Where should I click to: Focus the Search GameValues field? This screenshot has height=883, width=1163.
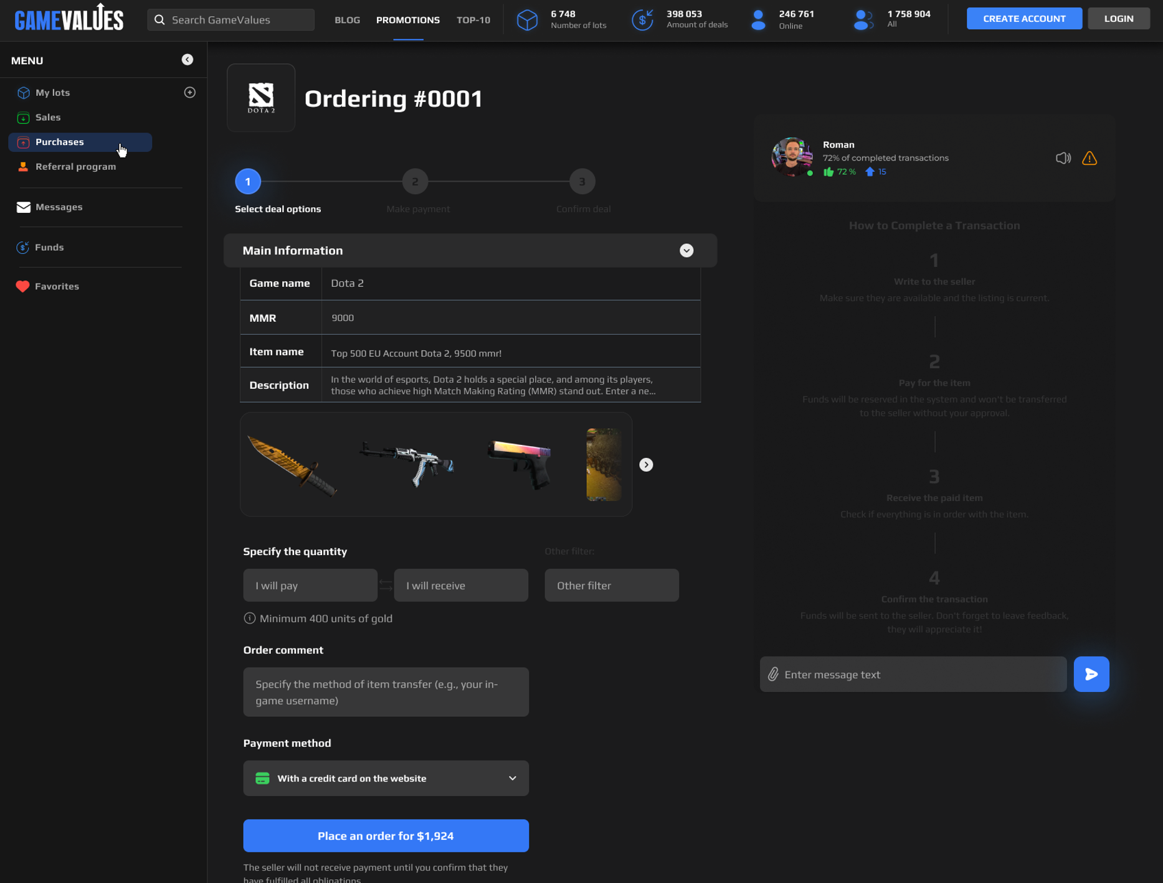click(230, 20)
